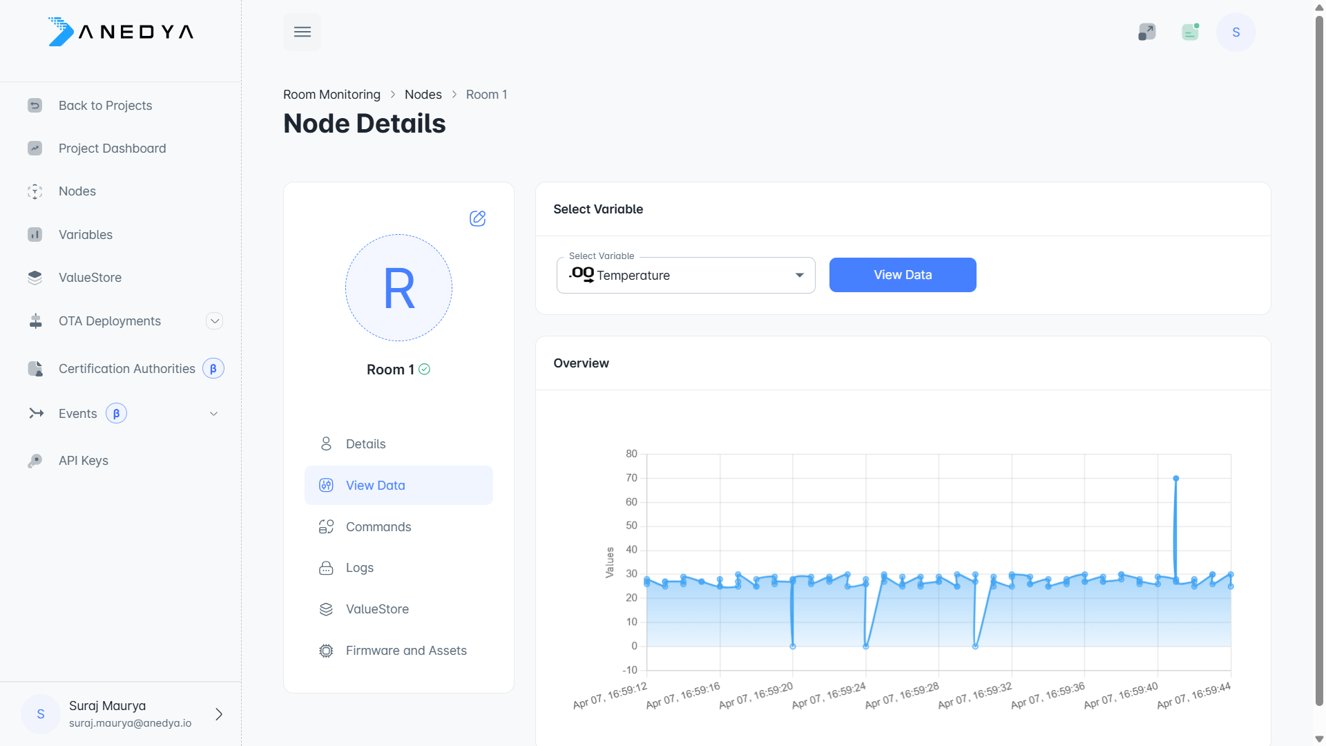Image resolution: width=1326 pixels, height=746 pixels.
Task: Open the Suraj Maurya profile chevron
Action: point(219,714)
